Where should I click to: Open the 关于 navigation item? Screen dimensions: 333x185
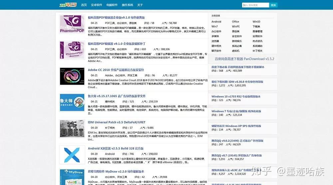coord(140,5)
